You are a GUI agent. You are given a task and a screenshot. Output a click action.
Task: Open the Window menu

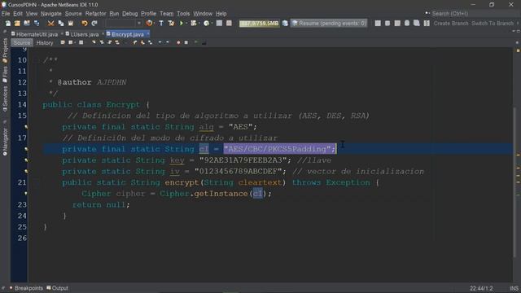point(203,14)
